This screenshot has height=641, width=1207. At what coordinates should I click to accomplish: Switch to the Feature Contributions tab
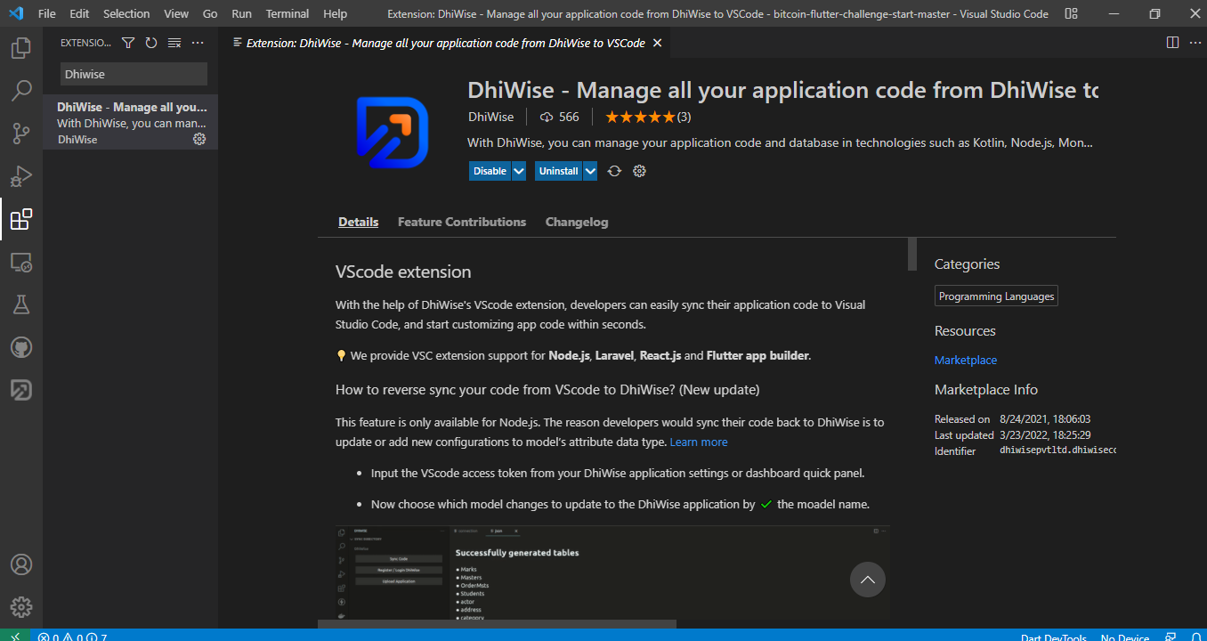click(462, 222)
